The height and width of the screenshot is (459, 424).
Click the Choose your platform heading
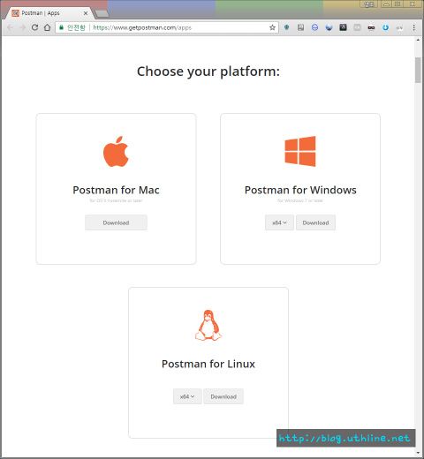[208, 71]
